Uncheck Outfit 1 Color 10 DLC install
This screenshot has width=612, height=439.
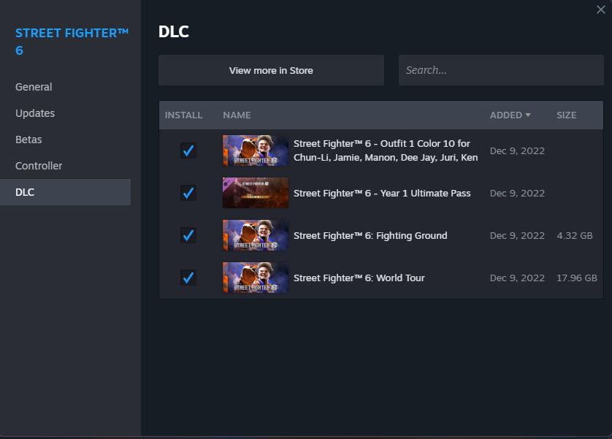[x=188, y=150]
